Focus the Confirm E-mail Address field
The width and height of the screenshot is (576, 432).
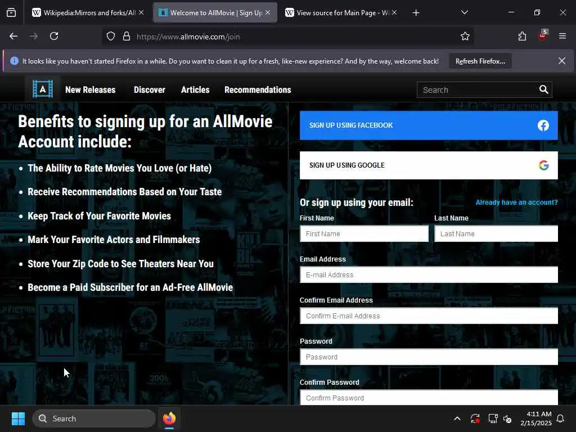429,316
